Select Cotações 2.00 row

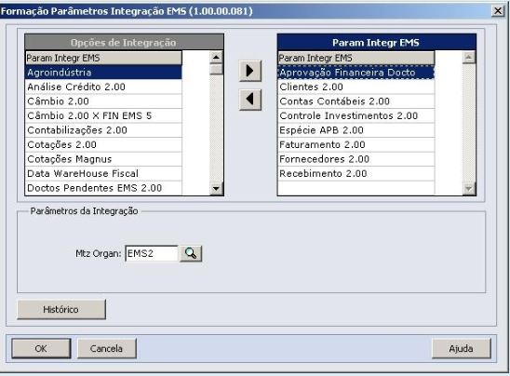click(x=103, y=144)
